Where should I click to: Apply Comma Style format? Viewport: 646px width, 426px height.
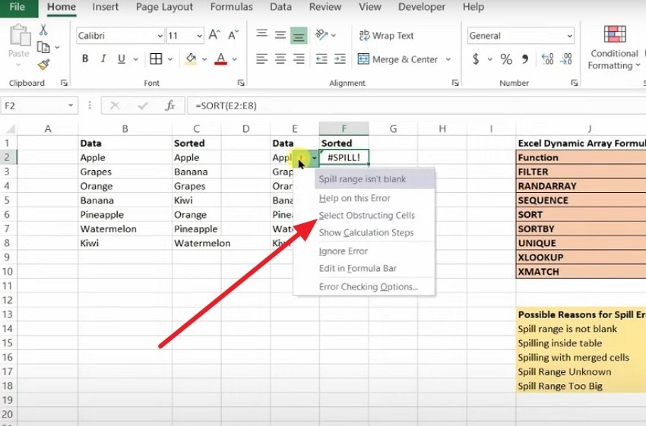click(x=525, y=59)
